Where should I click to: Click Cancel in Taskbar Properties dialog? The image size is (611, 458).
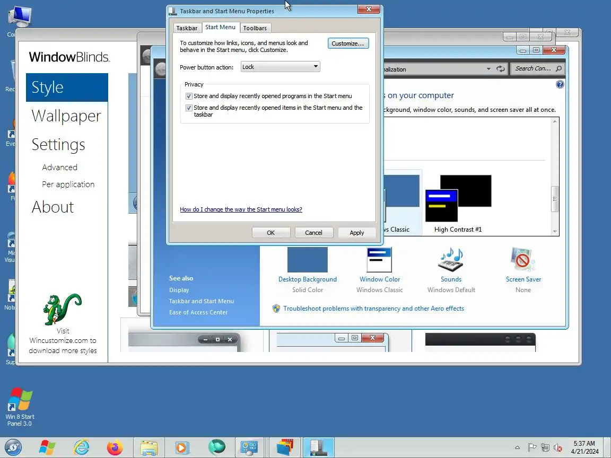tap(313, 233)
